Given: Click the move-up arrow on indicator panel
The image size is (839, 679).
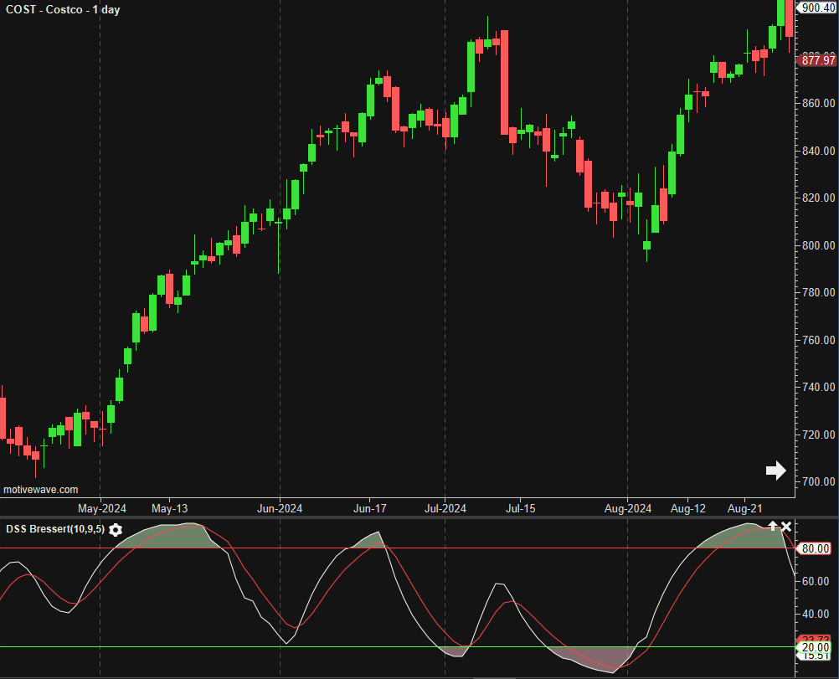Looking at the screenshot, I should point(773,526).
